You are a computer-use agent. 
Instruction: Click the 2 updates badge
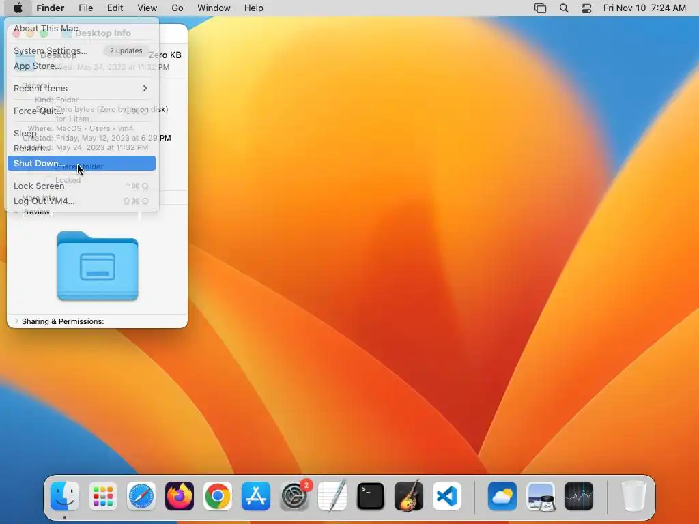pyautogui.click(x=126, y=50)
